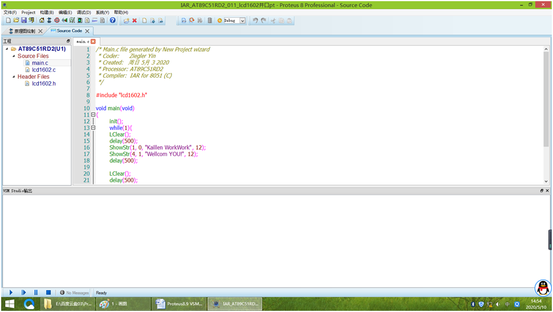Screen dimensions: 553x312
Task: Click the red X remove project icon
Action: (134, 21)
